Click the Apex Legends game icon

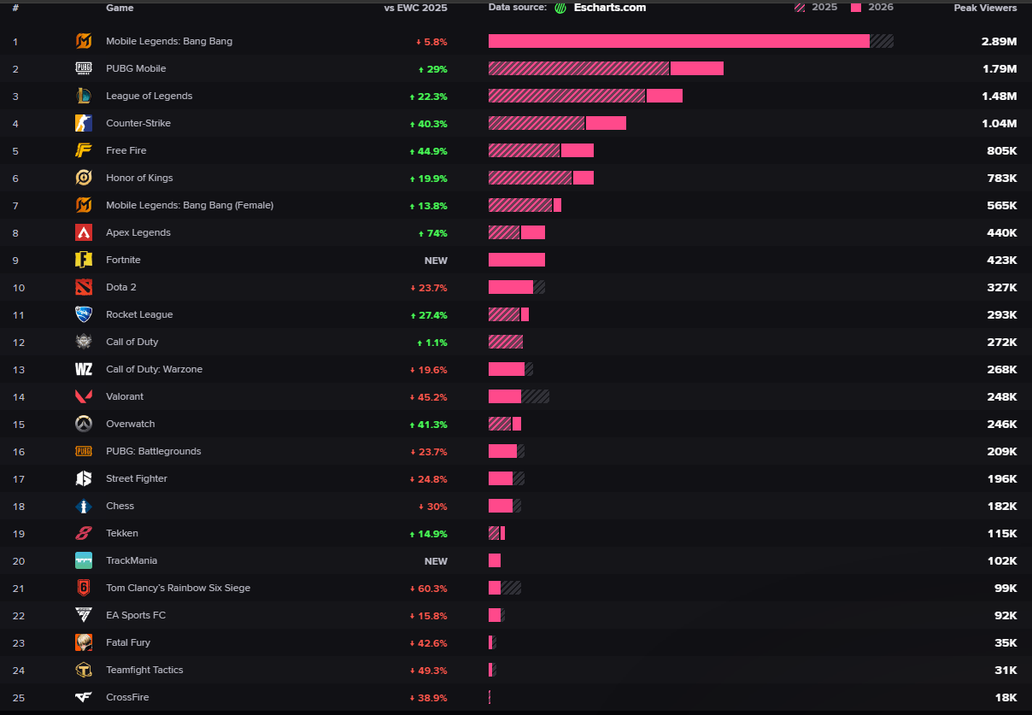click(x=84, y=232)
